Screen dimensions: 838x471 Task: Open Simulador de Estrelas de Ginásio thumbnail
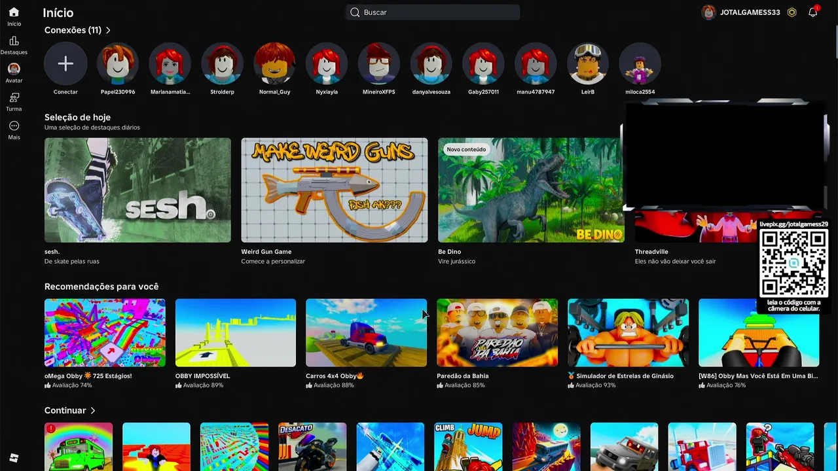[628, 333]
